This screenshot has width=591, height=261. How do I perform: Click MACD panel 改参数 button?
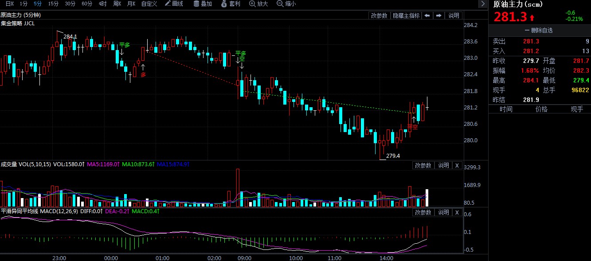(423, 212)
